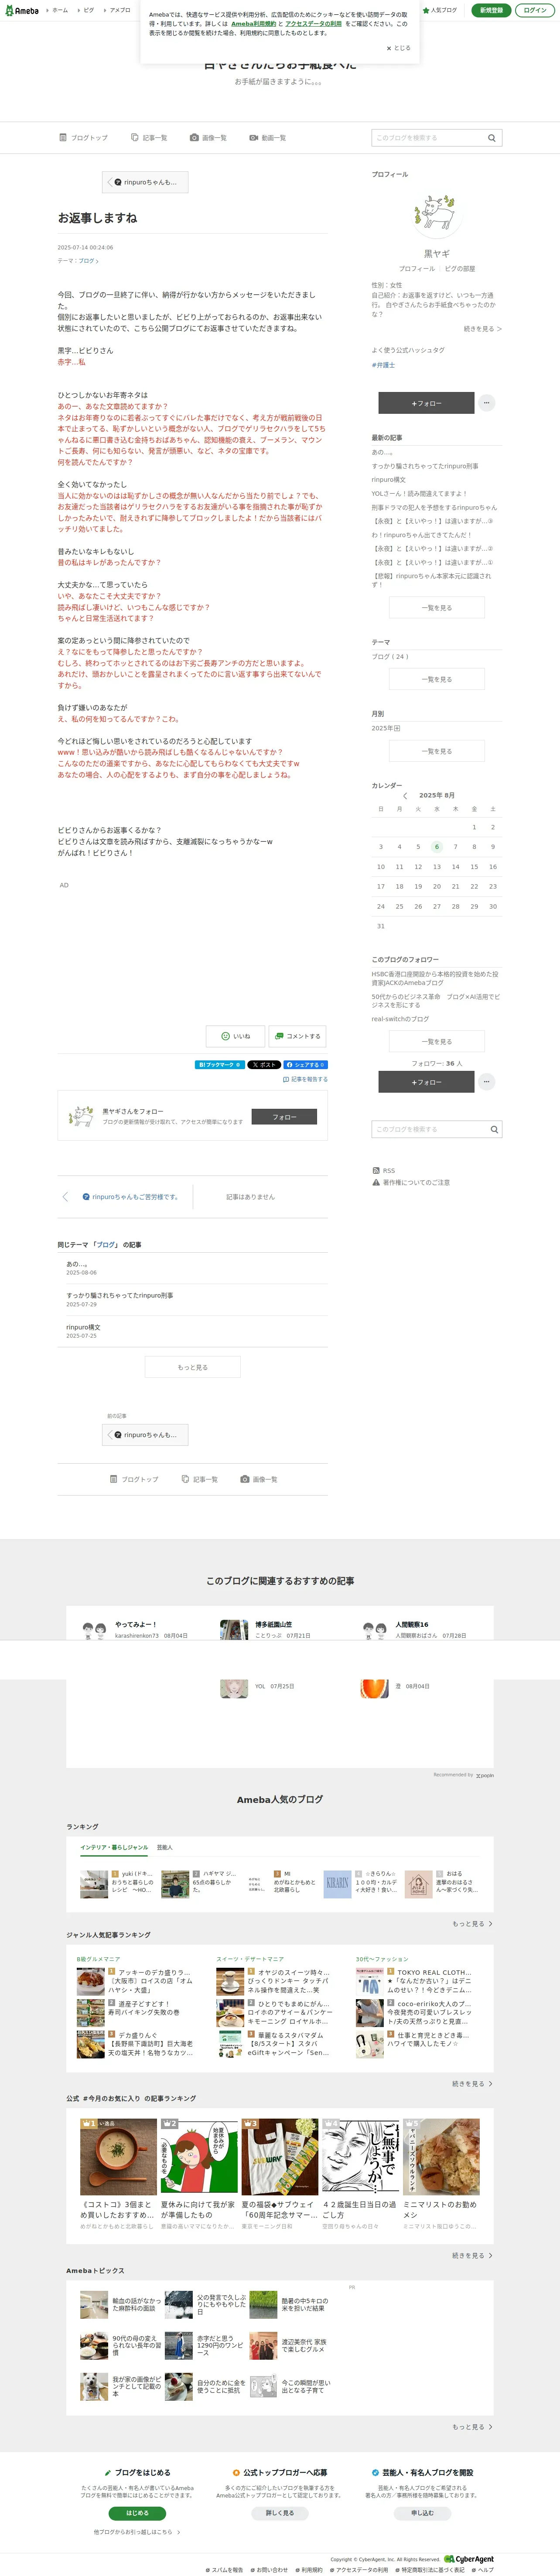Open bottom 画像一覧 navigation tab
Image resolution: width=560 pixels, height=2576 pixels.
click(x=259, y=1479)
